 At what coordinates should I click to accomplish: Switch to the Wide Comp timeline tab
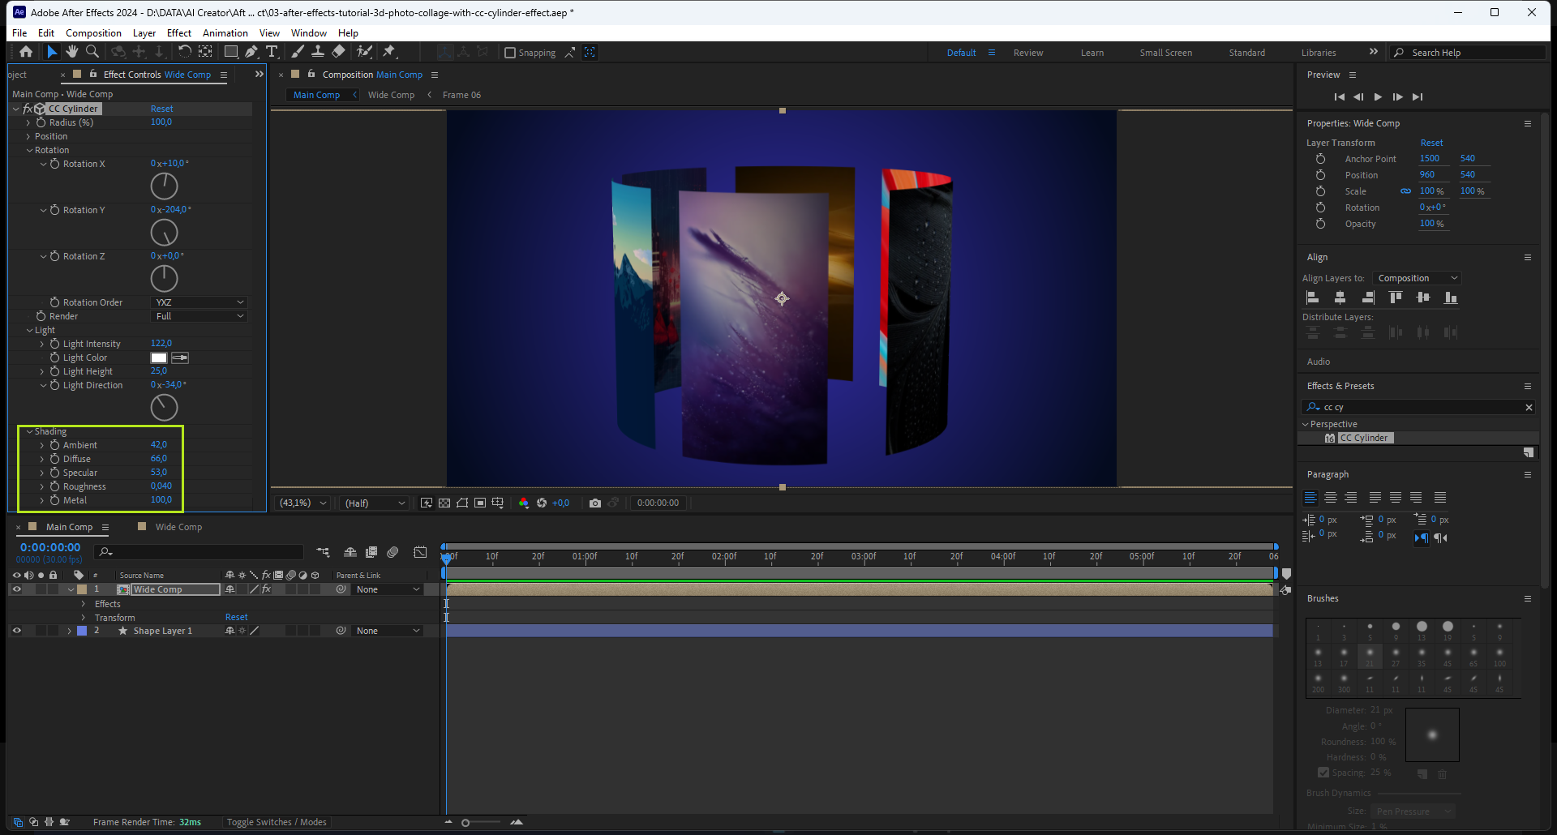[178, 527]
